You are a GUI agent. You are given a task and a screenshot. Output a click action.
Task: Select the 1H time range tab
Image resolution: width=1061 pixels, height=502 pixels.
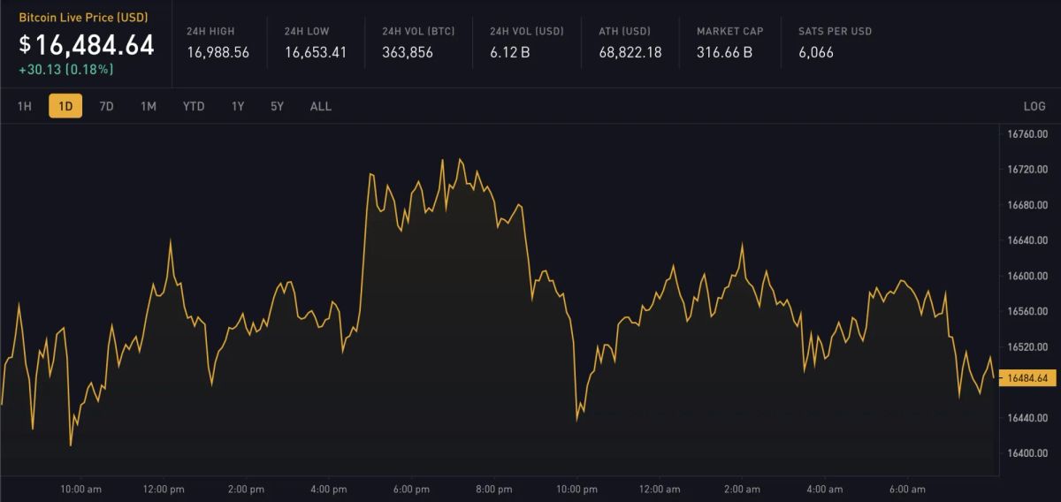(x=25, y=106)
